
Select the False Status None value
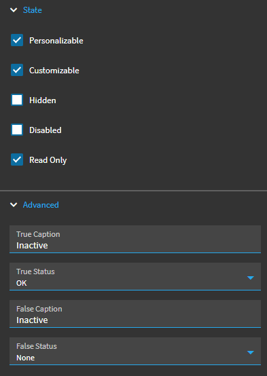tap(25, 358)
